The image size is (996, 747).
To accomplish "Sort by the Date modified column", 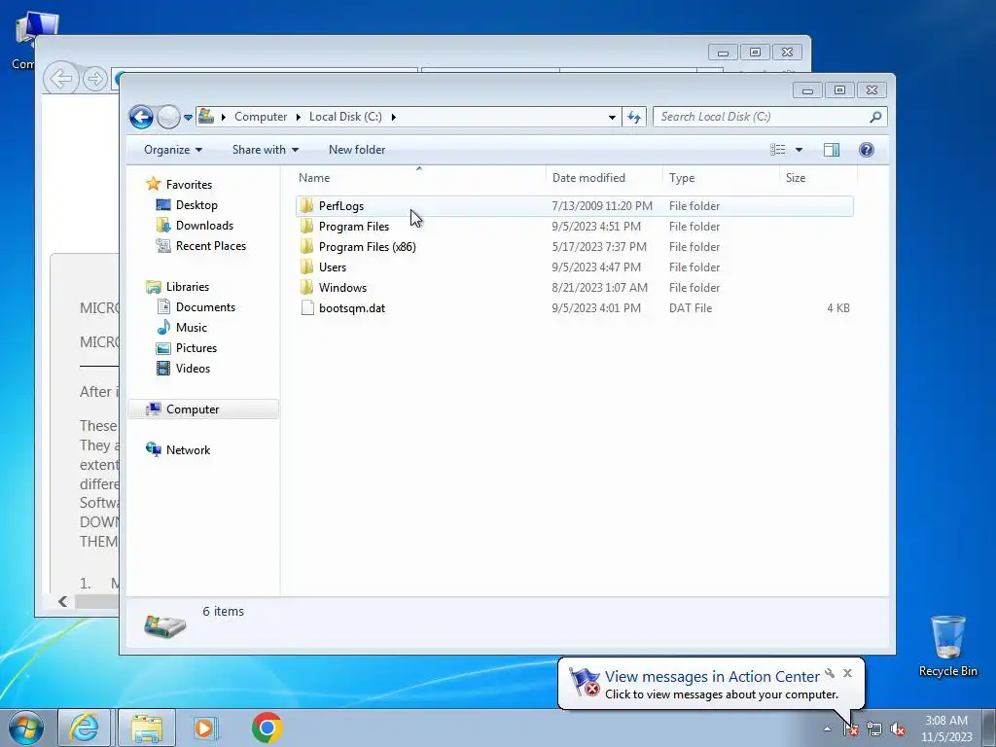I will (604, 178).
